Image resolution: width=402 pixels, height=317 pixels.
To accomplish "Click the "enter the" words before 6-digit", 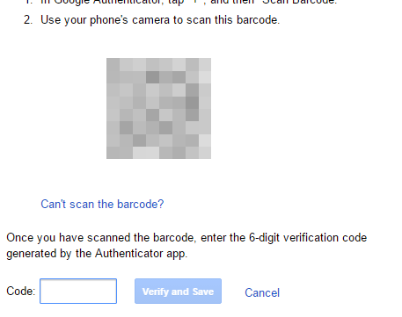I will [223, 237].
